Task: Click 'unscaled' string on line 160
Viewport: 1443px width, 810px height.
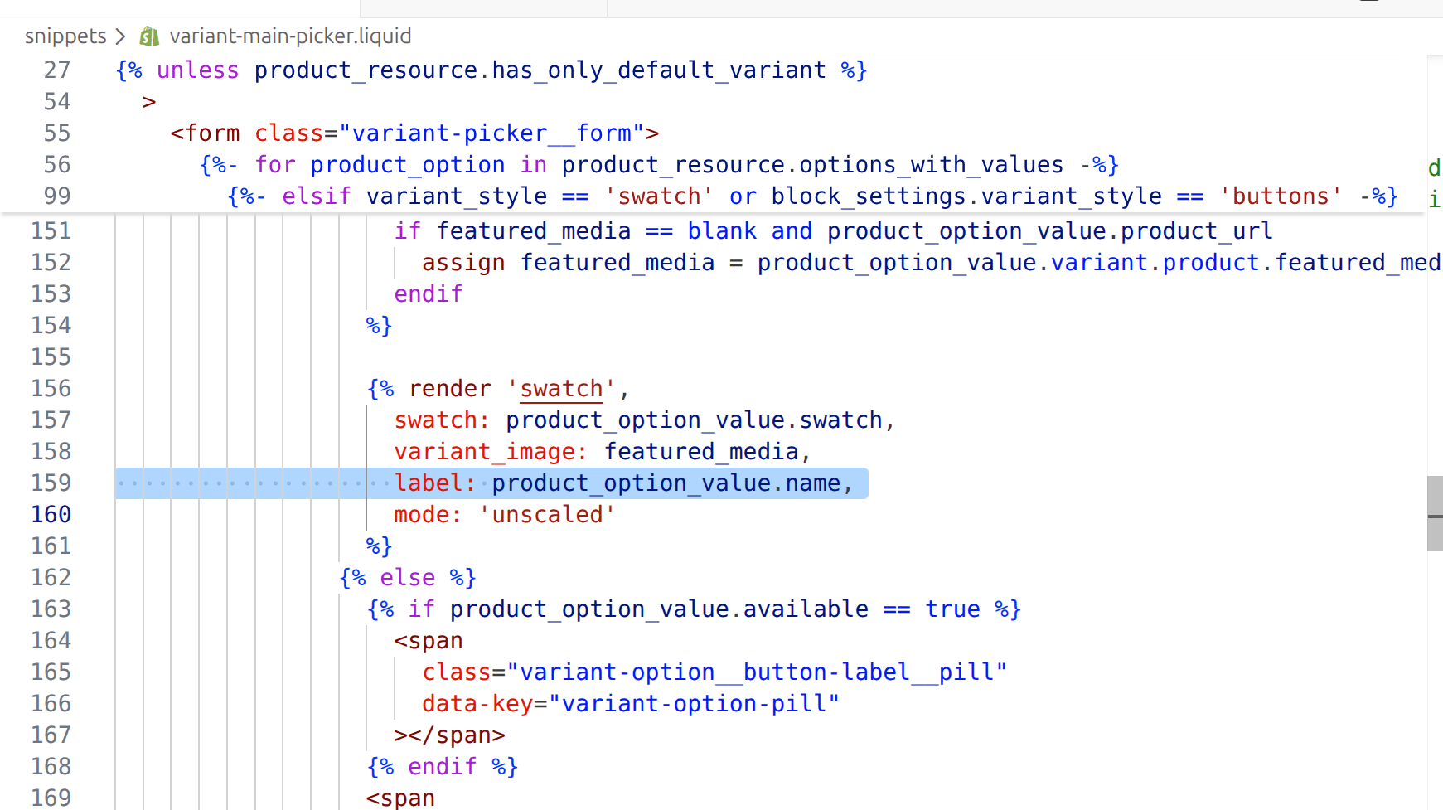Action: (x=547, y=515)
